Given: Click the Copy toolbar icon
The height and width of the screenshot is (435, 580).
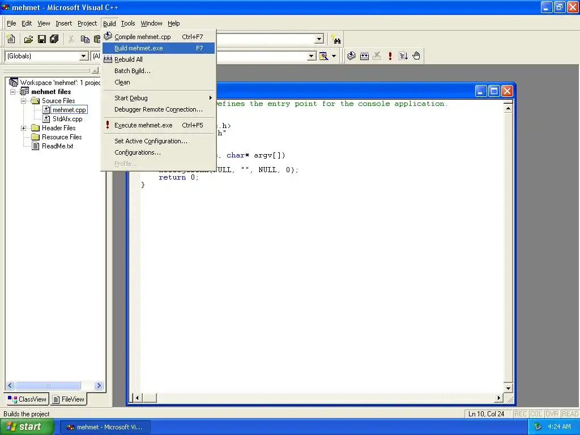Looking at the screenshot, I should (85, 39).
